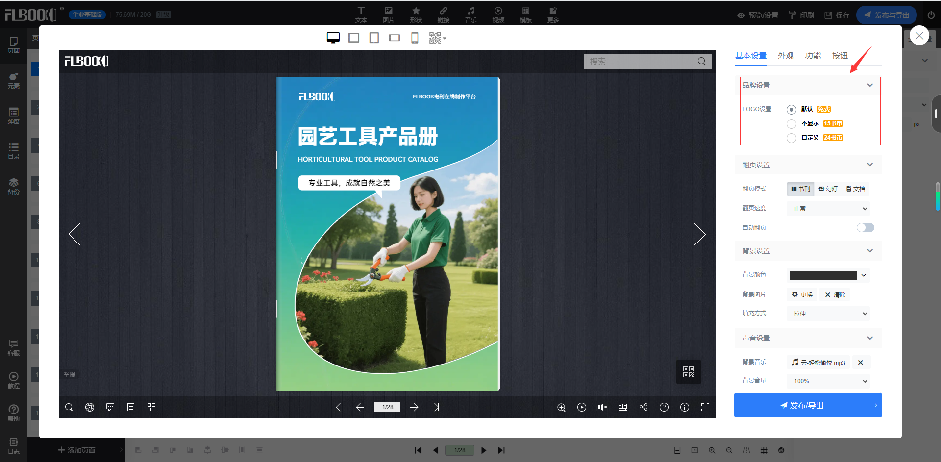Image resolution: width=941 pixels, height=462 pixels.
Task: Open the share icon in viewer toolbar
Action: point(644,407)
